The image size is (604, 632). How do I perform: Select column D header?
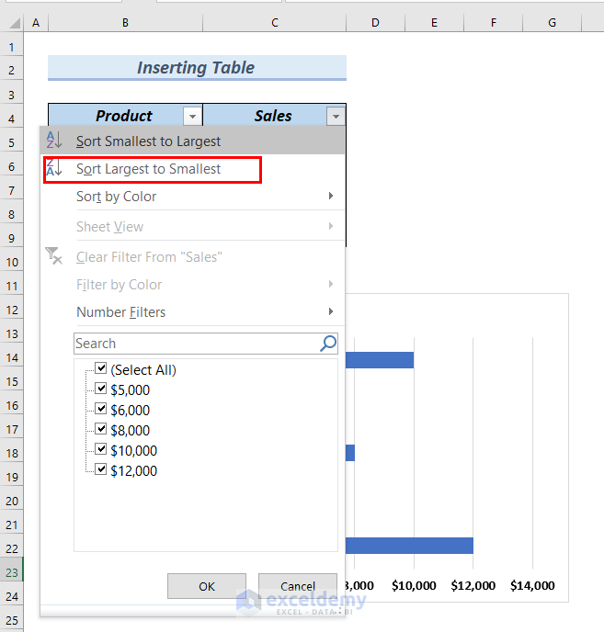[x=375, y=23]
